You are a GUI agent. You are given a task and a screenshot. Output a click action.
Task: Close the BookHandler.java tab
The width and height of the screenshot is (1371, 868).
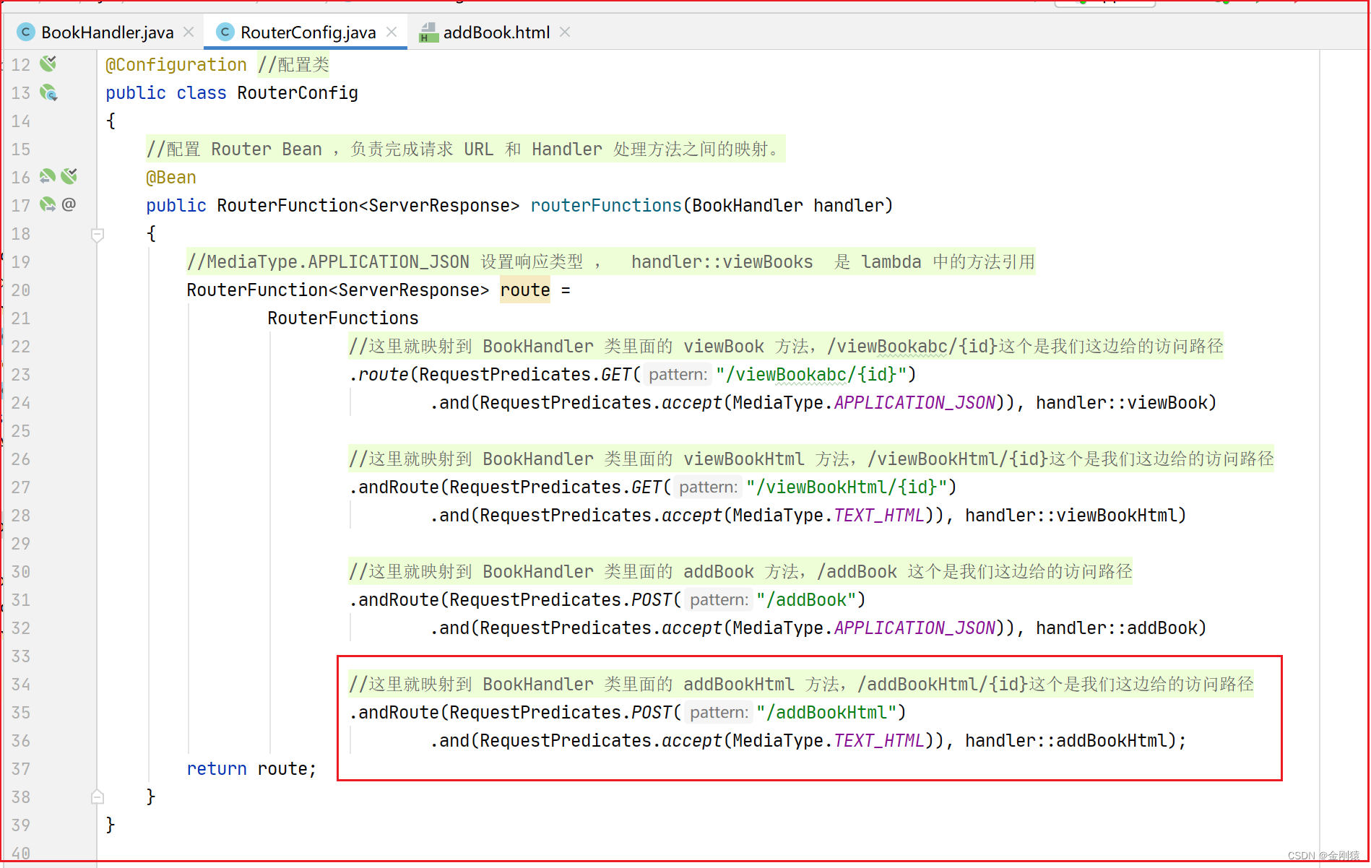(x=189, y=32)
